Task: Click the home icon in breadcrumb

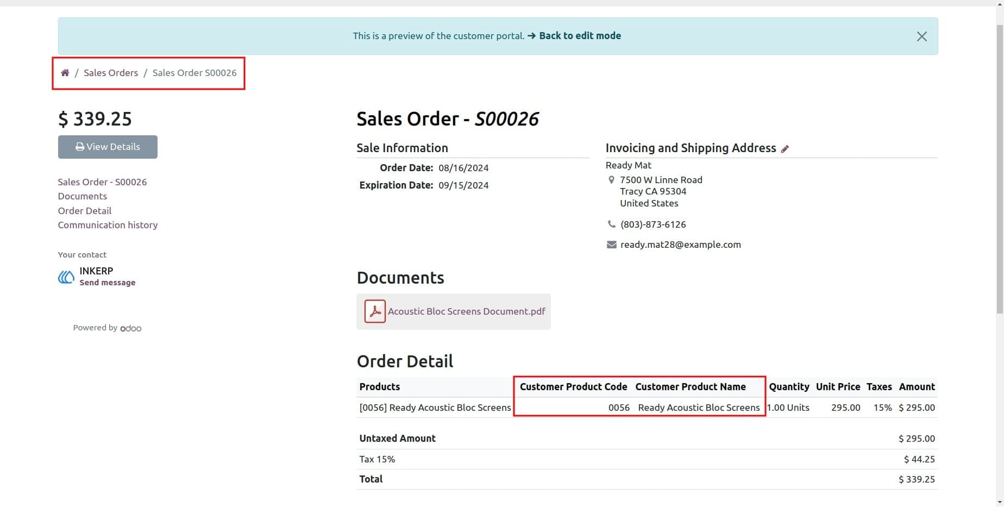Action: pyautogui.click(x=65, y=73)
